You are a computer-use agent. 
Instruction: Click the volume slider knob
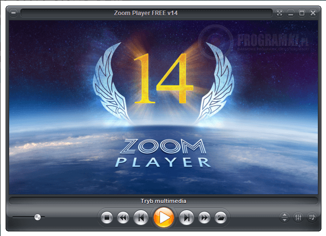point(38,217)
